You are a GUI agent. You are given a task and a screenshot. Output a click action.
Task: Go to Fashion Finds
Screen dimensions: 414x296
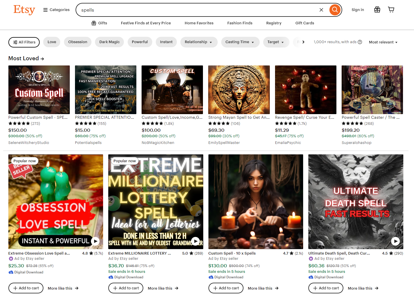coord(240,23)
